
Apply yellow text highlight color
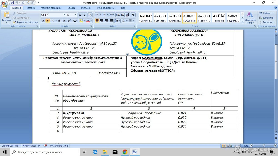[x=81, y=21]
